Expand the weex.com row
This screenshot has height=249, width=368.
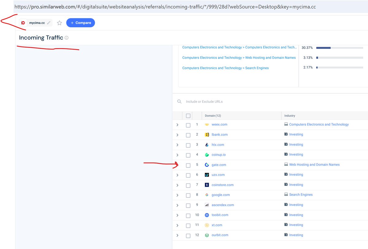coord(177,125)
